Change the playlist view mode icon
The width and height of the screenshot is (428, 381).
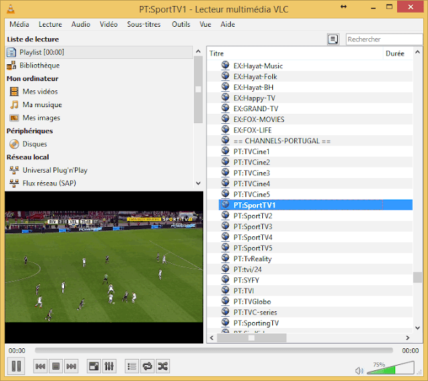pyautogui.click(x=333, y=40)
